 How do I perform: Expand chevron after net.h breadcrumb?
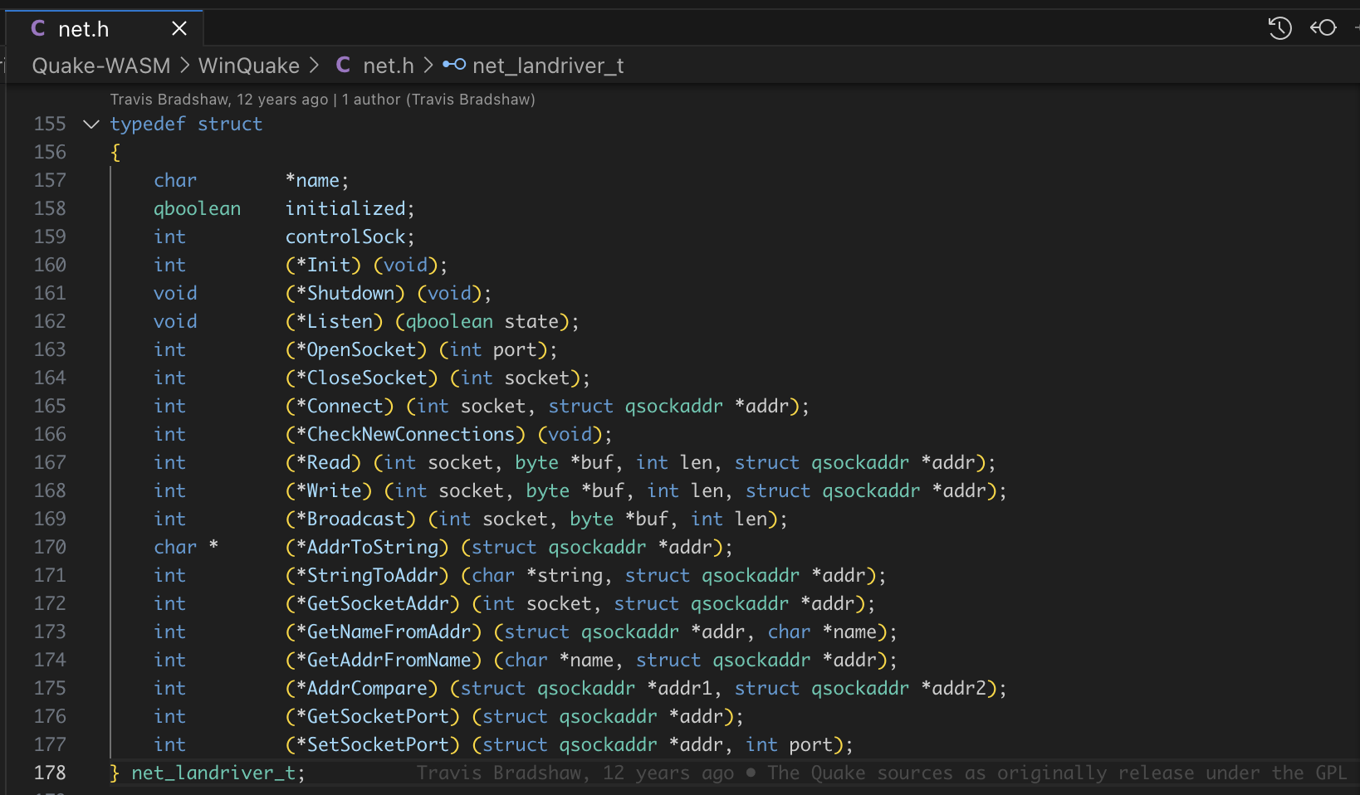point(428,66)
